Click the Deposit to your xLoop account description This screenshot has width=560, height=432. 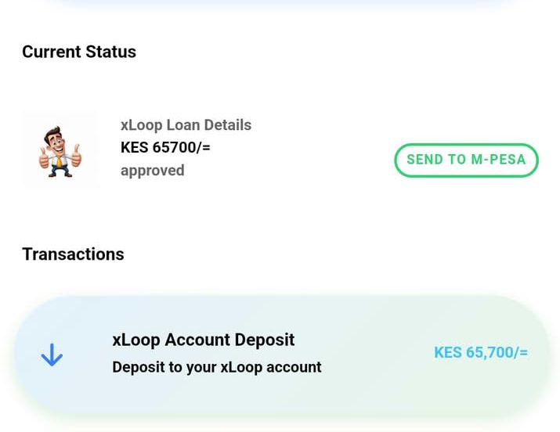click(216, 367)
